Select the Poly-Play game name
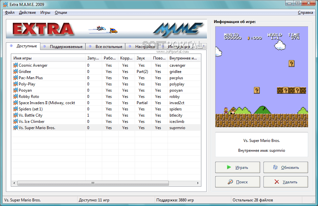 point(27,84)
